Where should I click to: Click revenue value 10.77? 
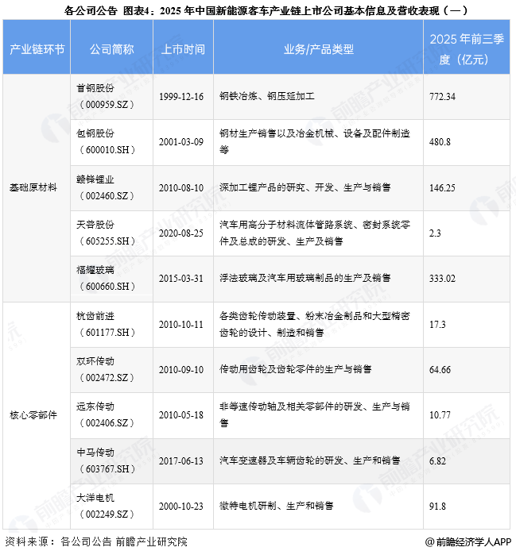tap(440, 415)
